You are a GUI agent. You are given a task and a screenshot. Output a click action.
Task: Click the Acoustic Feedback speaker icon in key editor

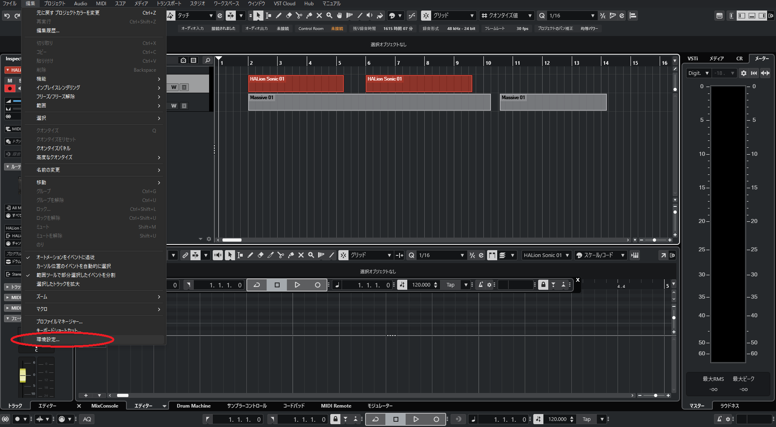(218, 255)
